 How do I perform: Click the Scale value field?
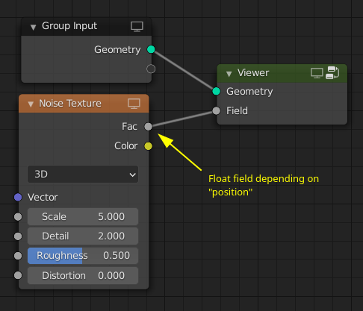click(x=83, y=216)
